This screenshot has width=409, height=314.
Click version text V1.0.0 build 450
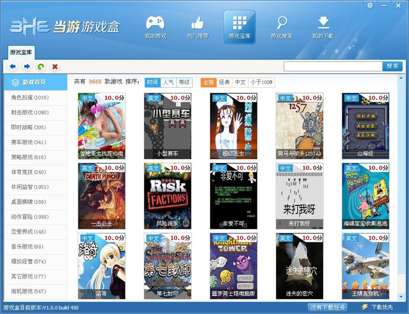coord(61,307)
